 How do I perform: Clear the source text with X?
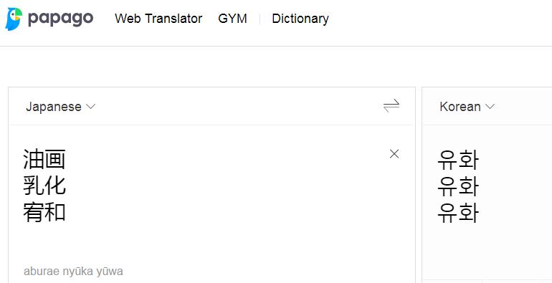(394, 154)
